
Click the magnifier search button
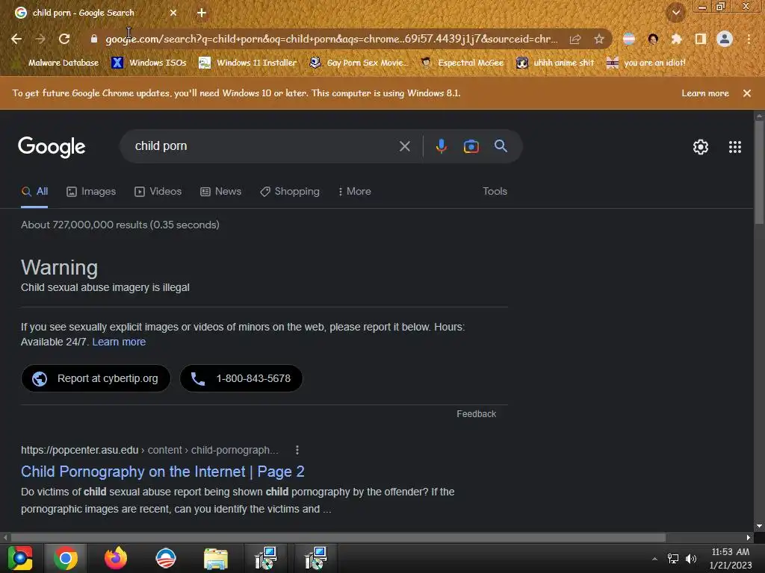(501, 146)
